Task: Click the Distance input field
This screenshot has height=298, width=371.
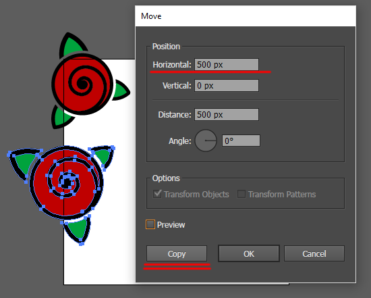Action: point(227,115)
